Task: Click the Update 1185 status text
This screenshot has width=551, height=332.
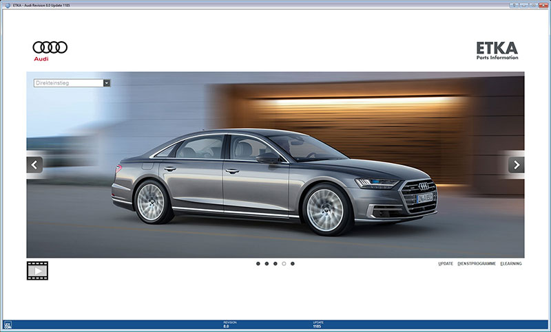Action: (317, 324)
